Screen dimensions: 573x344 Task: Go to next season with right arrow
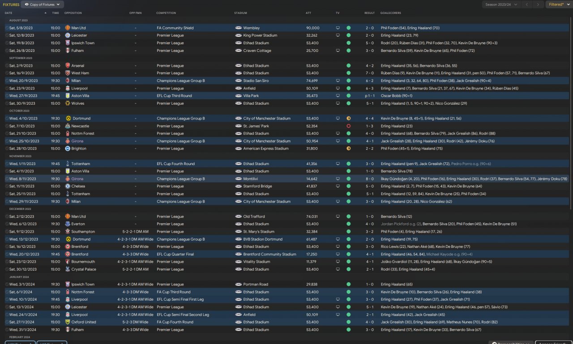click(539, 4)
